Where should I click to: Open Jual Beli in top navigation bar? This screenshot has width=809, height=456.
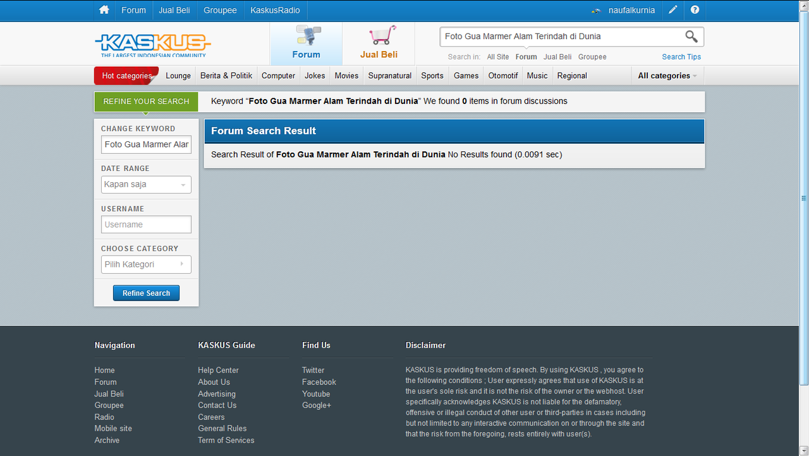click(174, 10)
